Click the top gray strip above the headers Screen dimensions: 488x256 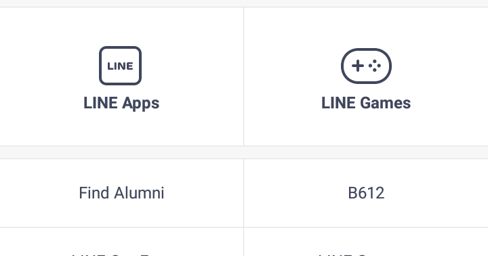click(x=244, y=3)
